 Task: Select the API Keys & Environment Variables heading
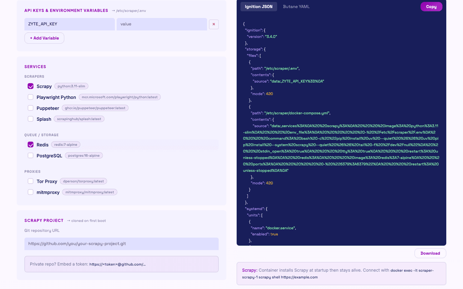pyautogui.click(x=66, y=10)
